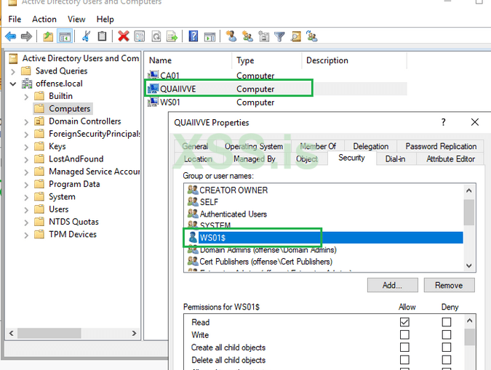Select Cert Publishers in group list

pyautogui.click(x=266, y=262)
